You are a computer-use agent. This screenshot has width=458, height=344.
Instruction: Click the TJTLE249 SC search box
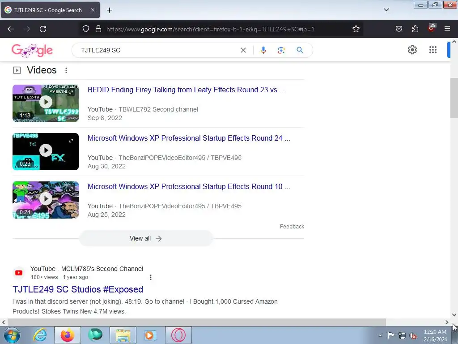[x=158, y=50]
